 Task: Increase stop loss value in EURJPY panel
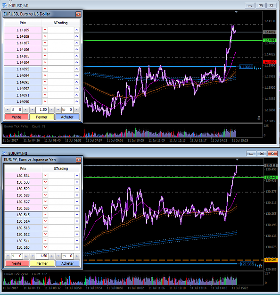click(26, 256)
